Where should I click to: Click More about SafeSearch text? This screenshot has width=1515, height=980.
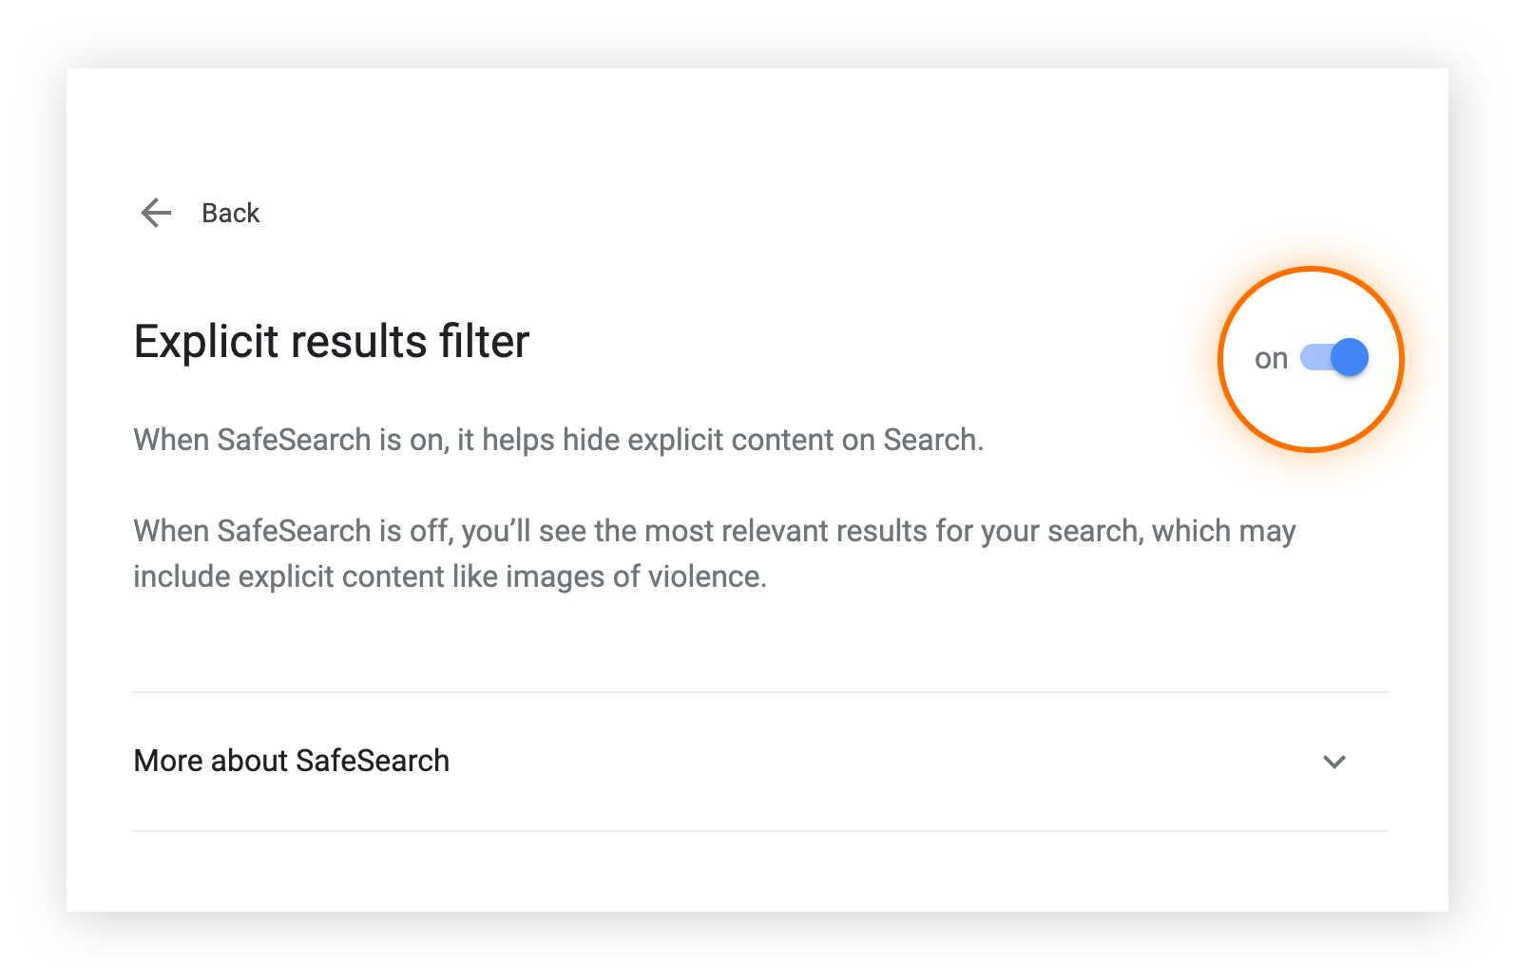tap(291, 760)
